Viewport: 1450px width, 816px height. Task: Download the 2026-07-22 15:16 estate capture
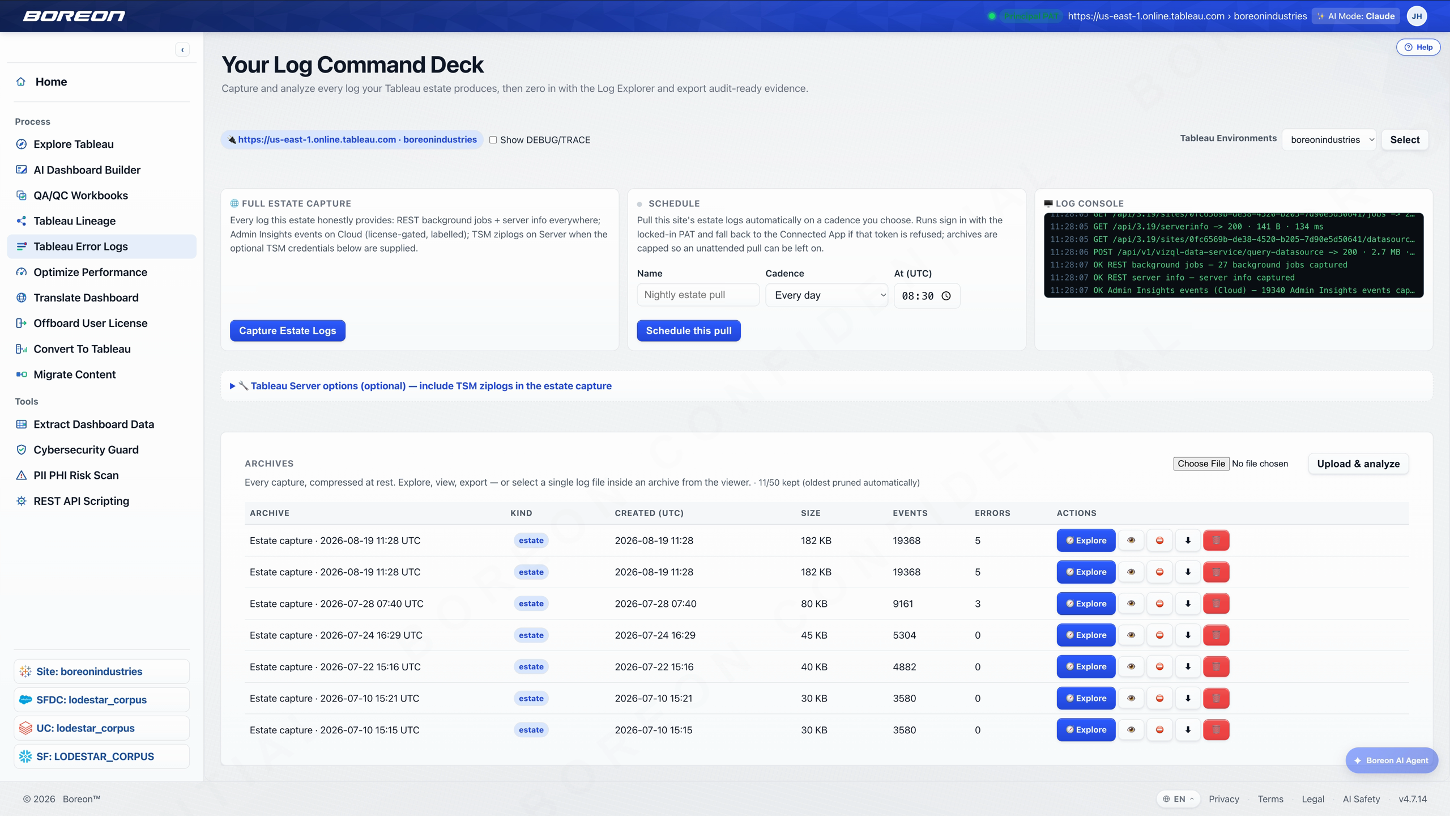point(1188,666)
